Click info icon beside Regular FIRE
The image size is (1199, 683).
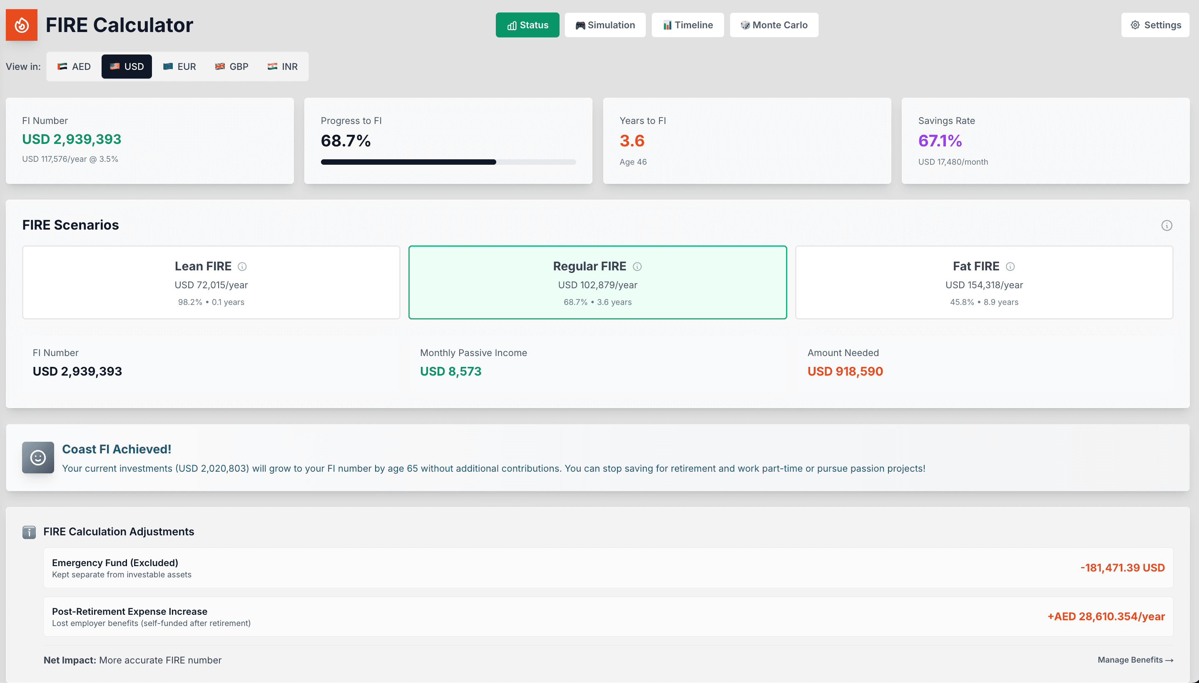tap(637, 267)
